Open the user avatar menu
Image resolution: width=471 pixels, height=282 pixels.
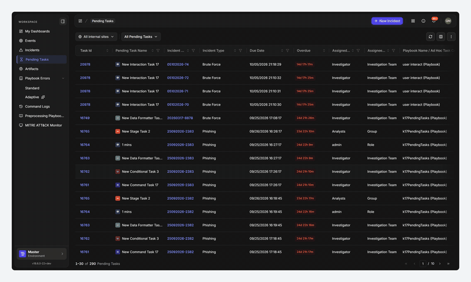pyautogui.click(x=448, y=21)
